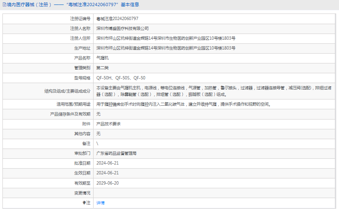Select 无 in the 其他内容 row
339x212 pixels.
click(98, 133)
